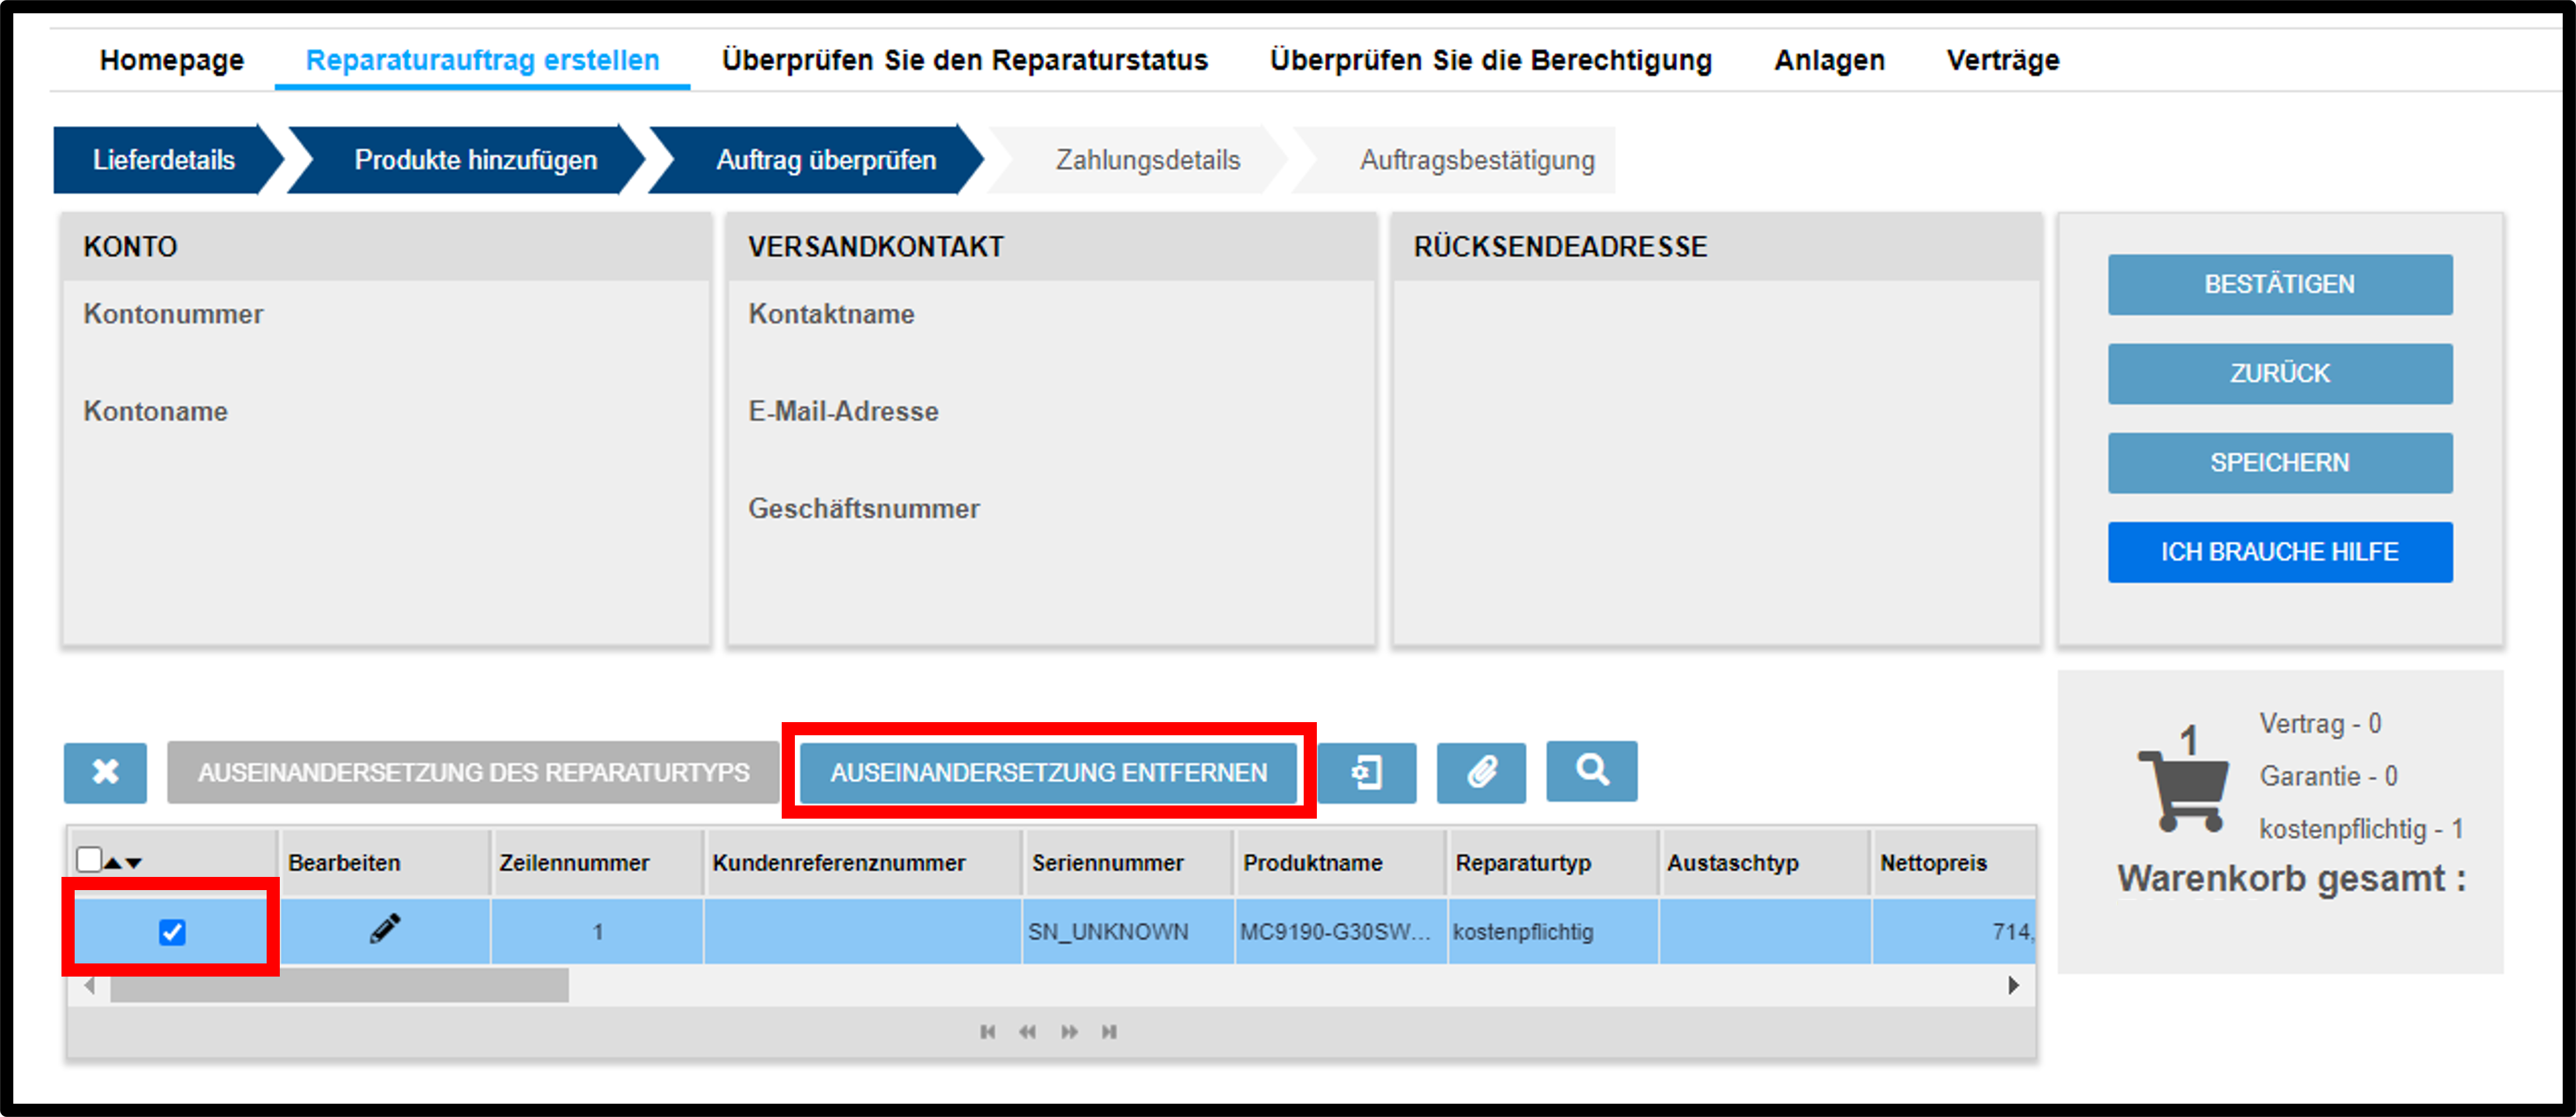Click the Kundenreferenznummer column header

point(863,863)
